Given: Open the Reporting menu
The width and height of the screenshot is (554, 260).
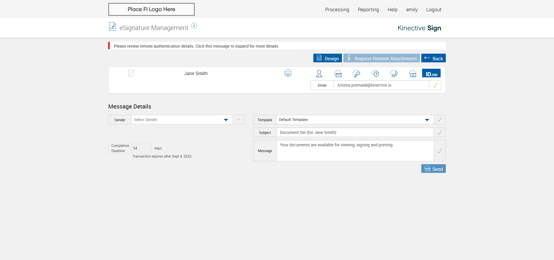Looking at the screenshot, I should pyautogui.click(x=368, y=10).
